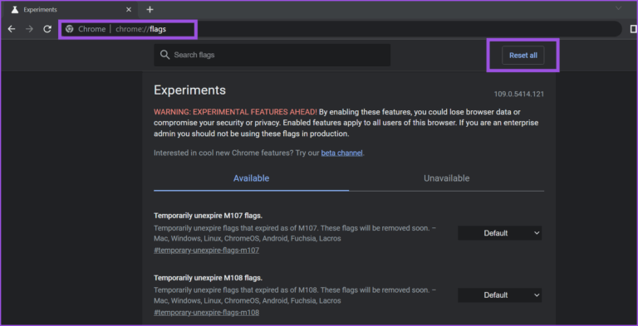Open the tab search chevron at top right
Screen dimensions: 638x326
point(618,8)
